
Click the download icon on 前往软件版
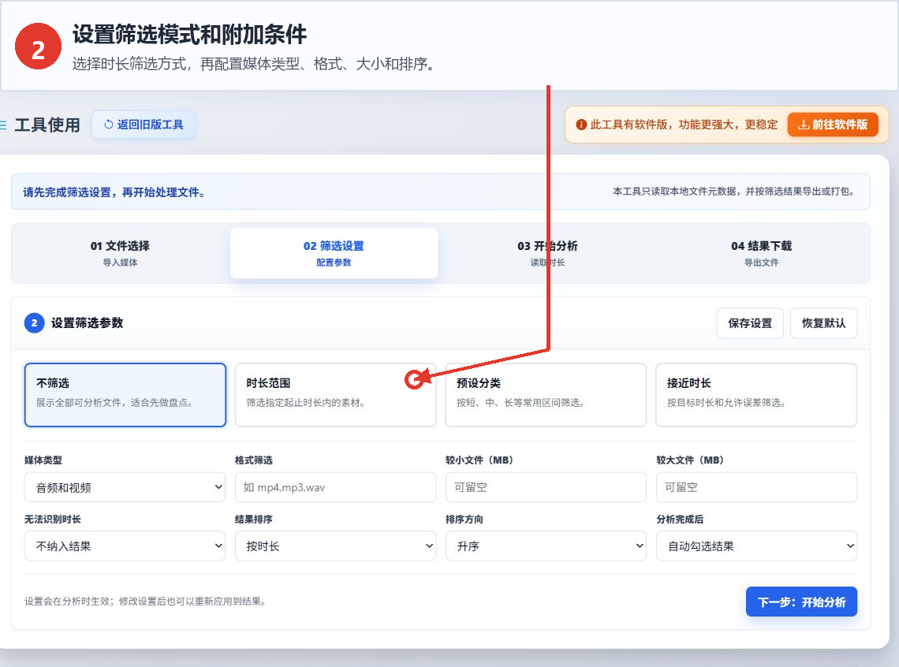(x=804, y=125)
